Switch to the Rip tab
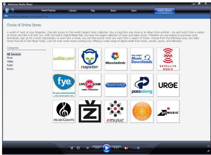 (93, 11)
